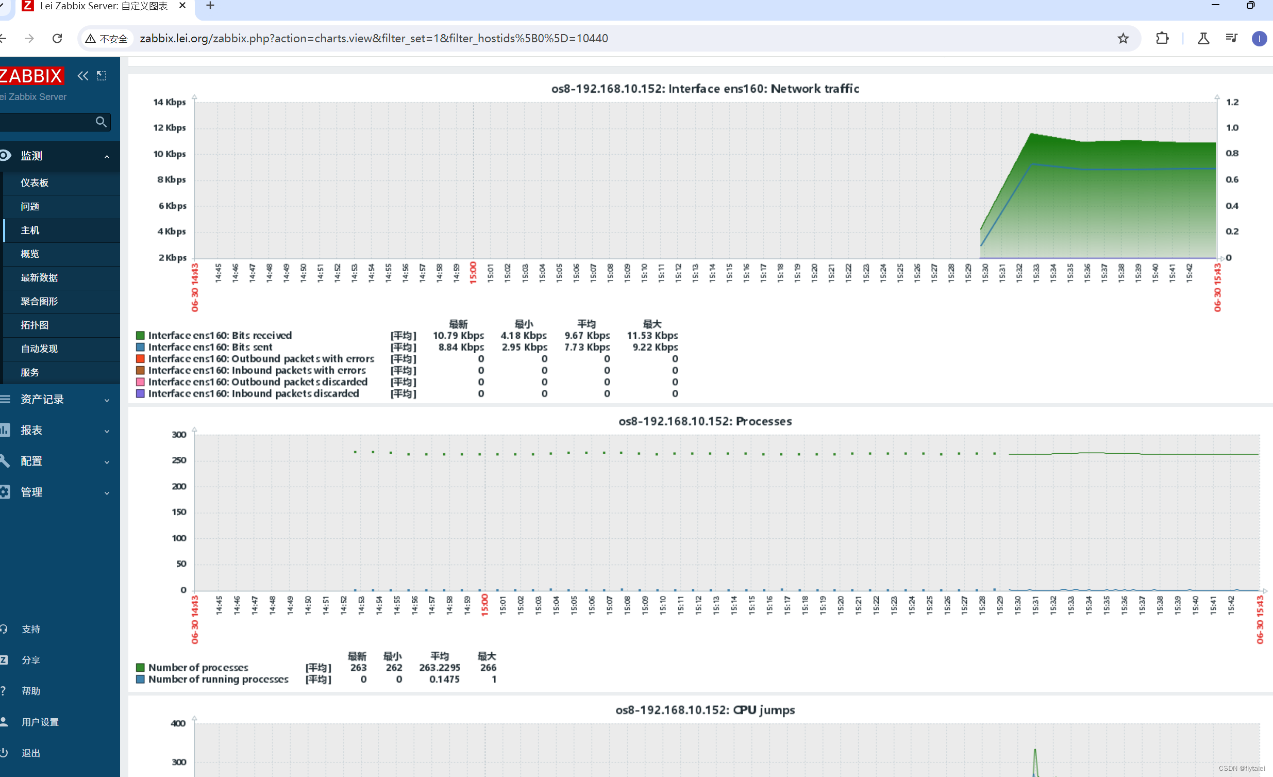The image size is (1273, 777).
Task: Click purple swatch for Inbound packets discarded
Action: pos(140,393)
